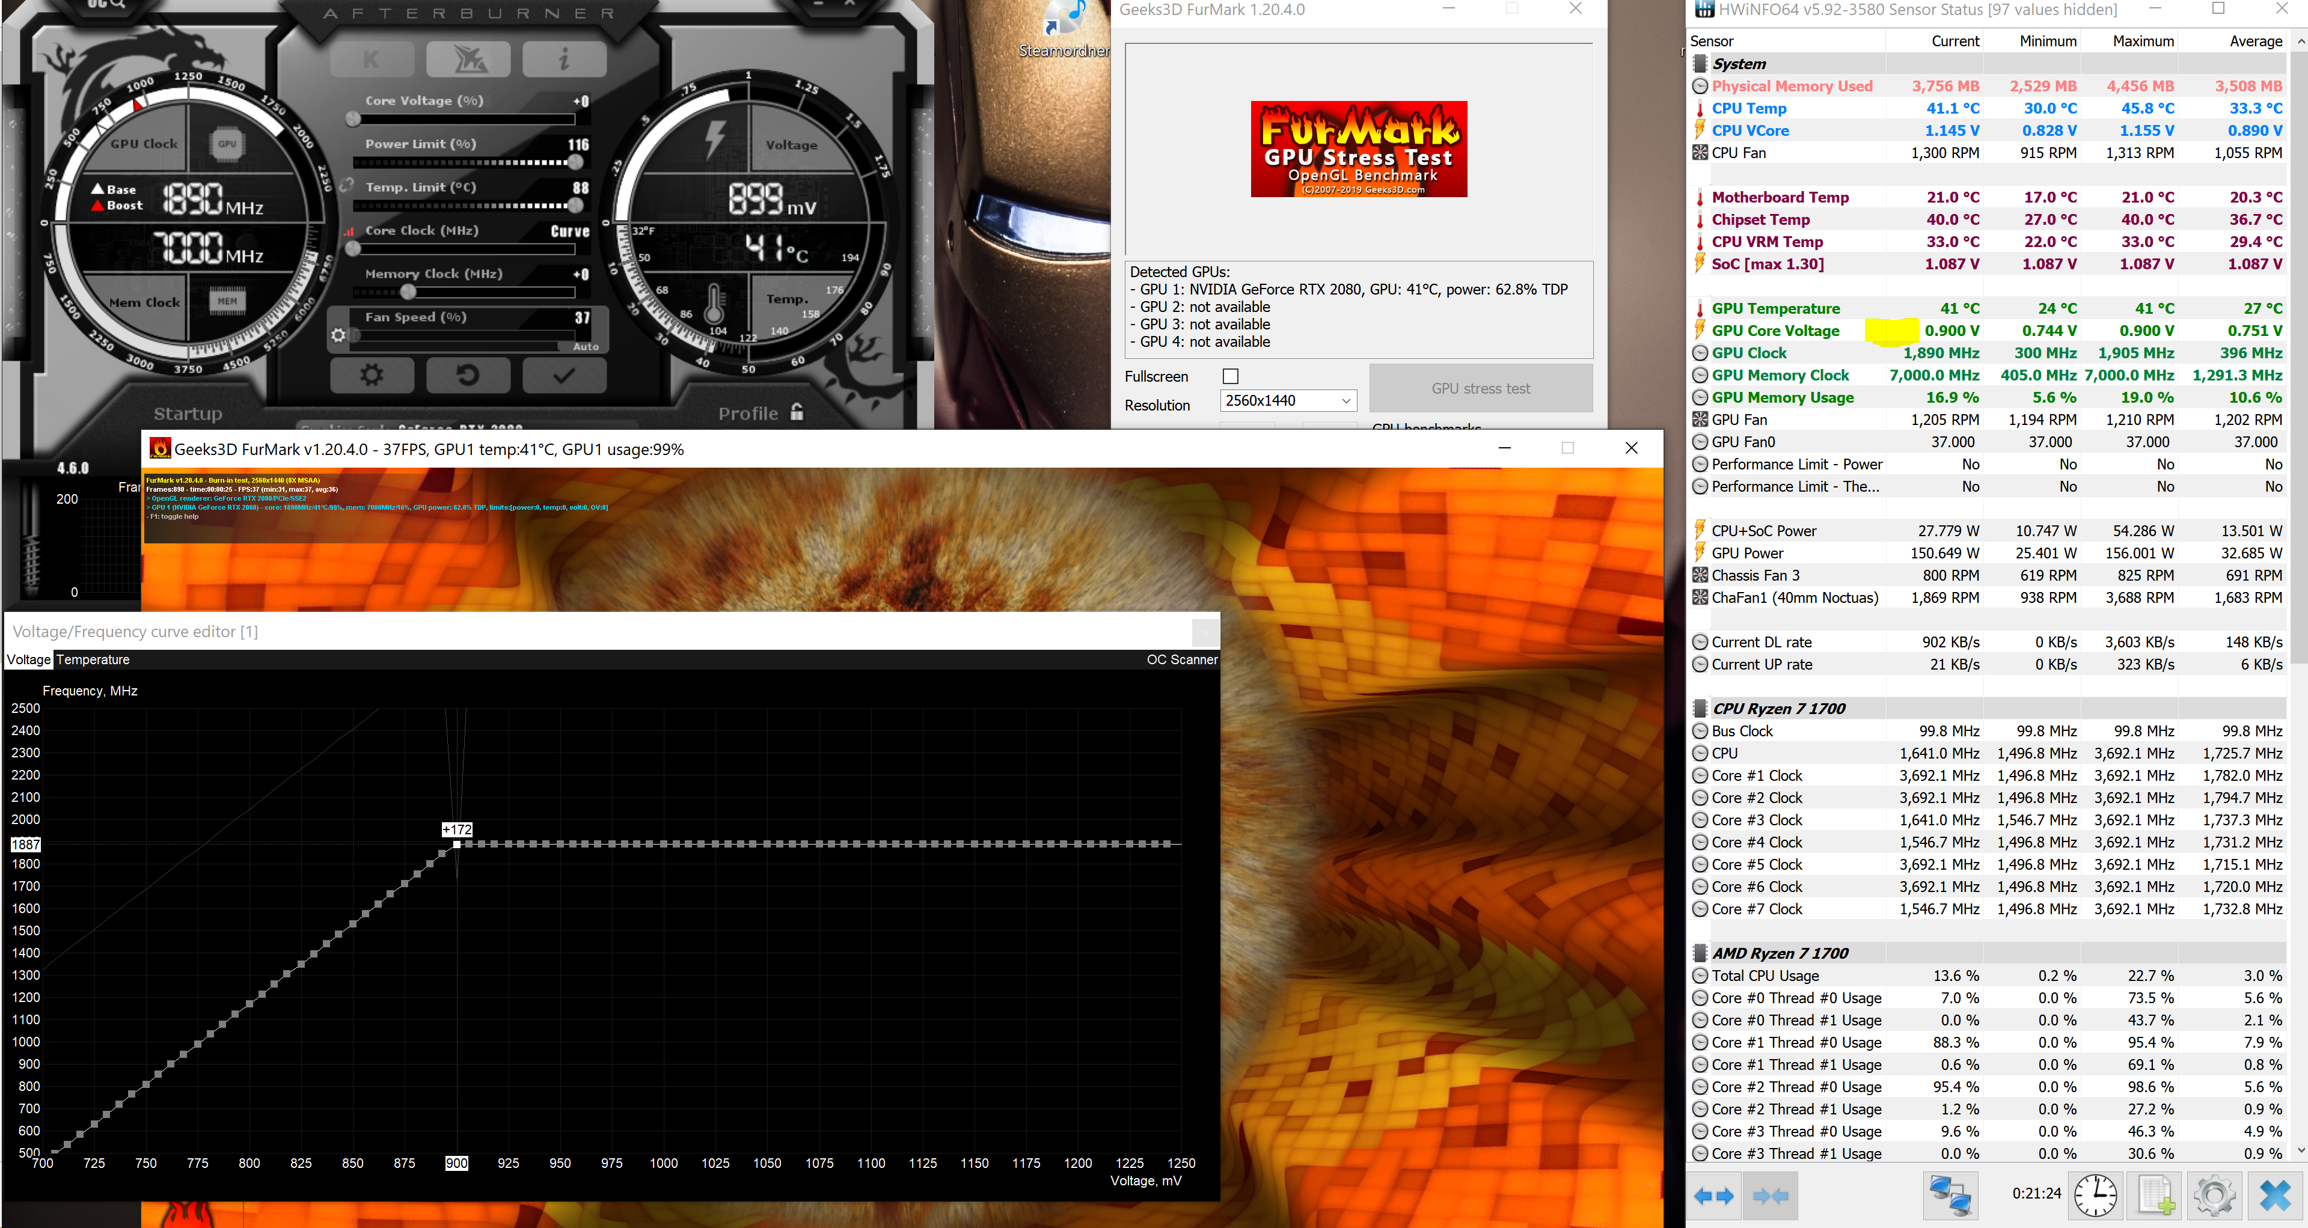The width and height of the screenshot is (2308, 1228).
Task: Click HWiNFO scrollbar down arrow
Action: (2299, 1150)
